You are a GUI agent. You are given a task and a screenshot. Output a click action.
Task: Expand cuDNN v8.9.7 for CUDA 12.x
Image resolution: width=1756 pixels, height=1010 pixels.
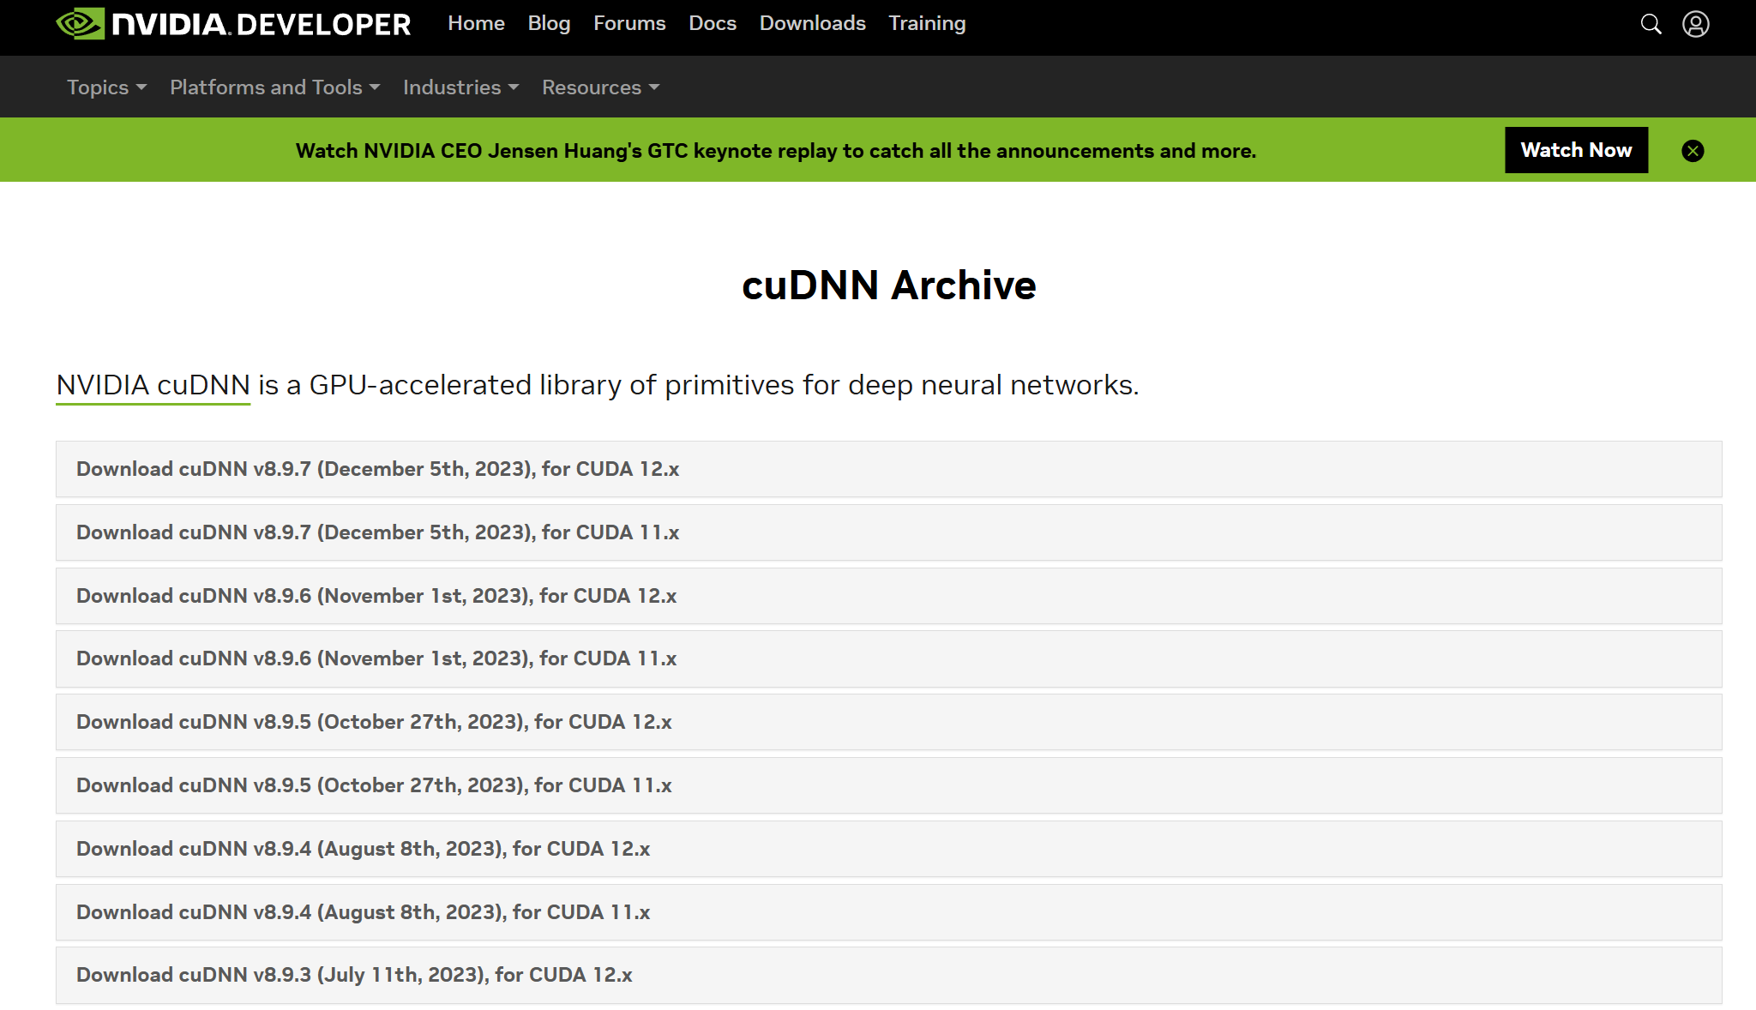click(x=377, y=469)
